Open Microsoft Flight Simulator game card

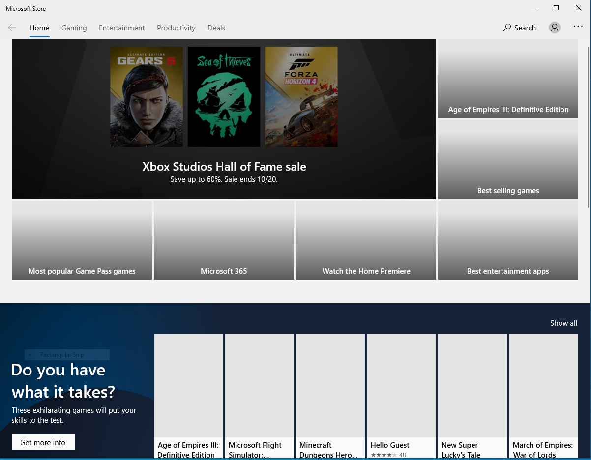259,396
